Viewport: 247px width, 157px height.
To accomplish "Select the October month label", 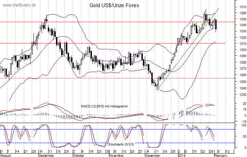I will click(78, 155).
